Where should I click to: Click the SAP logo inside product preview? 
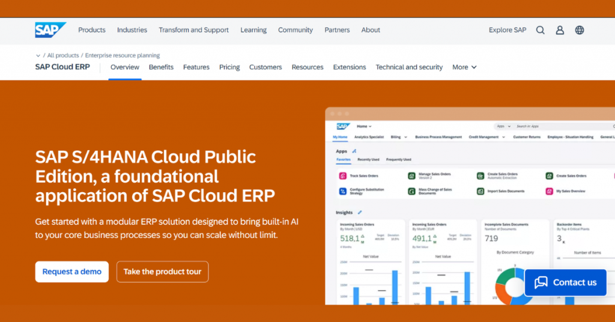(343, 126)
